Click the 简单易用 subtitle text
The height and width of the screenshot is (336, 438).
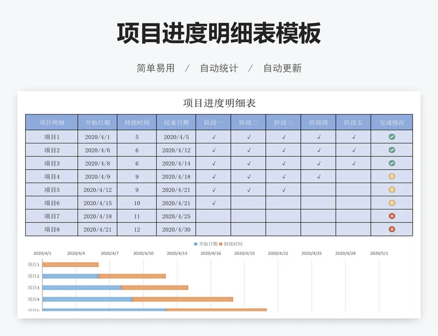[155, 69]
